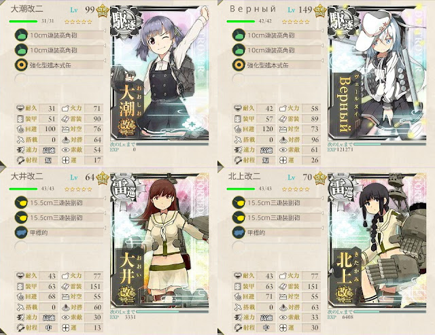
Task: Click Верный's second 10cm連装高角砲 icon
Action: [239, 50]
